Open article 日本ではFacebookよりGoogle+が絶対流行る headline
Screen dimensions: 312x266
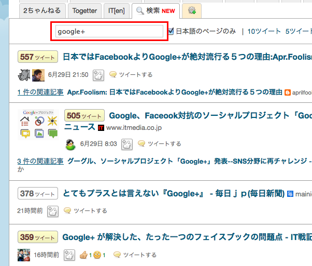click(x=187, y=57)
